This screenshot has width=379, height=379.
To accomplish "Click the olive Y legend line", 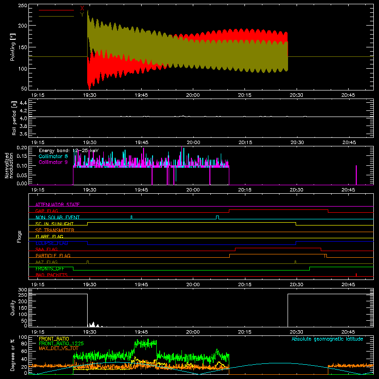I will pos(56,17).
